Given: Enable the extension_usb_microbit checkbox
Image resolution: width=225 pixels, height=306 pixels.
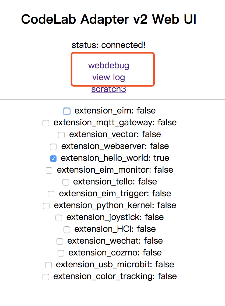Looking at the screenshot, I should [48, 265].
